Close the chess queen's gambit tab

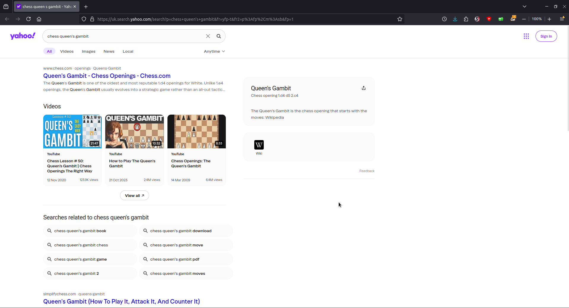click(75, 7)
